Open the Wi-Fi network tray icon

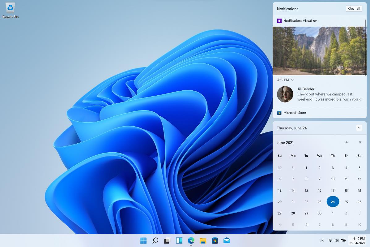[x=330, y=240]
